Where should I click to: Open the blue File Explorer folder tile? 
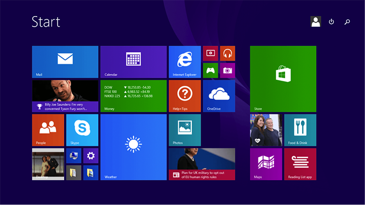click(91, 172)
